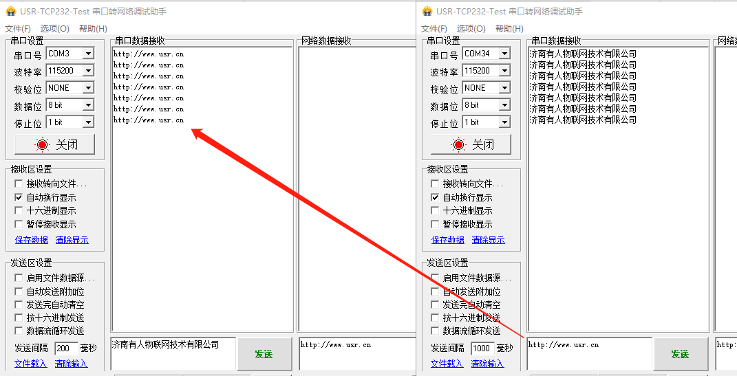
Task: Check 按十六进制发送 in the COM3 window
Action: (19, 318)
